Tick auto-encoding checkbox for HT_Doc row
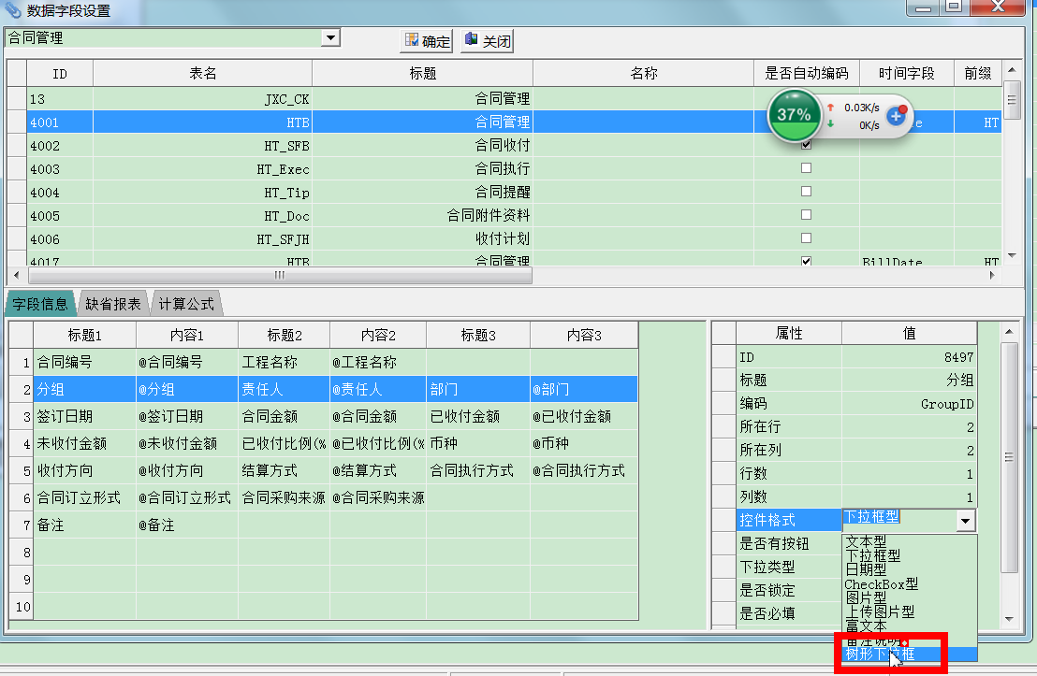 point(806,215)
